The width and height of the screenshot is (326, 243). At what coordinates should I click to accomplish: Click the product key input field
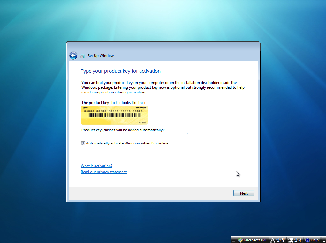click(x=134, y=136)
